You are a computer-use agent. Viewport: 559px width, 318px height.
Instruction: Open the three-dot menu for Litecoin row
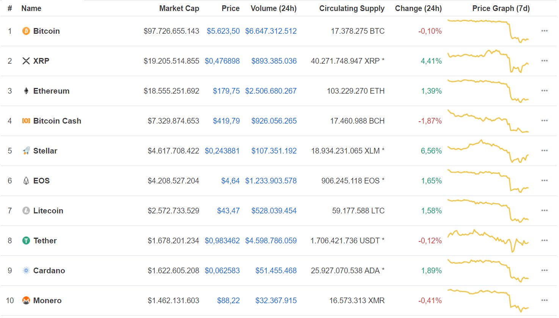(x=545, y=210)
